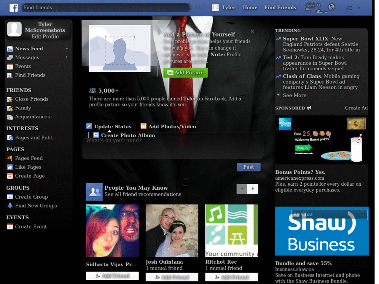Dismiss the Add a Picture prompt

(x=252, y=31)
